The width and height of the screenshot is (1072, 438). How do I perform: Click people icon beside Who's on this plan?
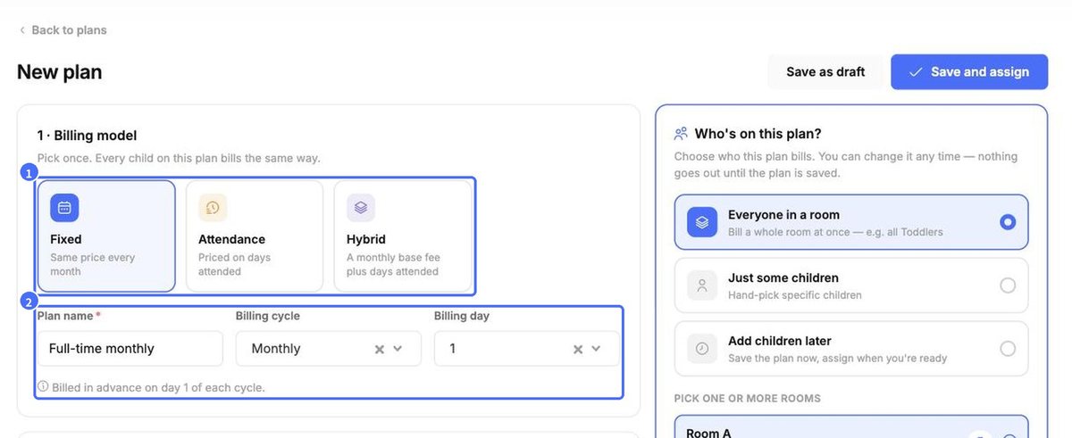682,134
